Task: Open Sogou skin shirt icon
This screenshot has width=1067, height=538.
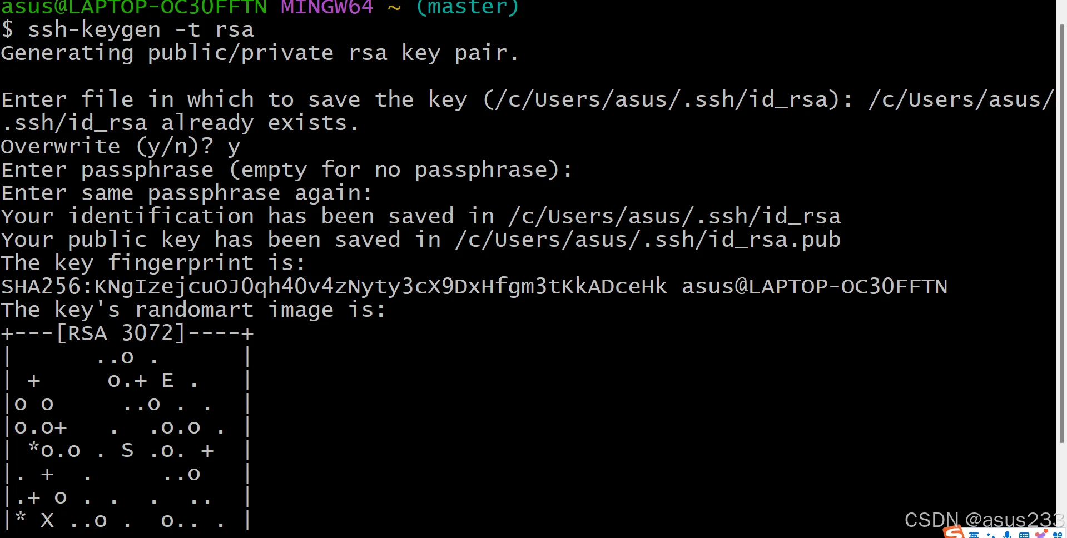Action: click(x=1041, y=534)
